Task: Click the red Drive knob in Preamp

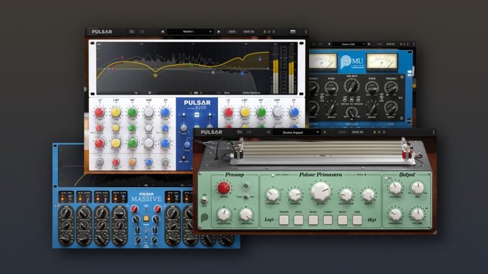Action: coord(223,188)
